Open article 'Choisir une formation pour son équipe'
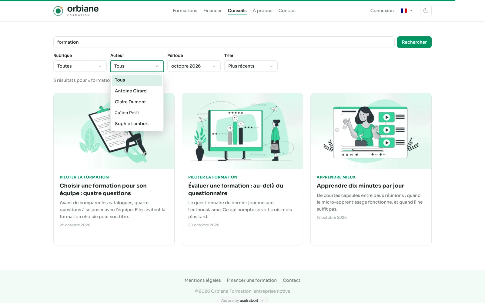 coord(103,189)
